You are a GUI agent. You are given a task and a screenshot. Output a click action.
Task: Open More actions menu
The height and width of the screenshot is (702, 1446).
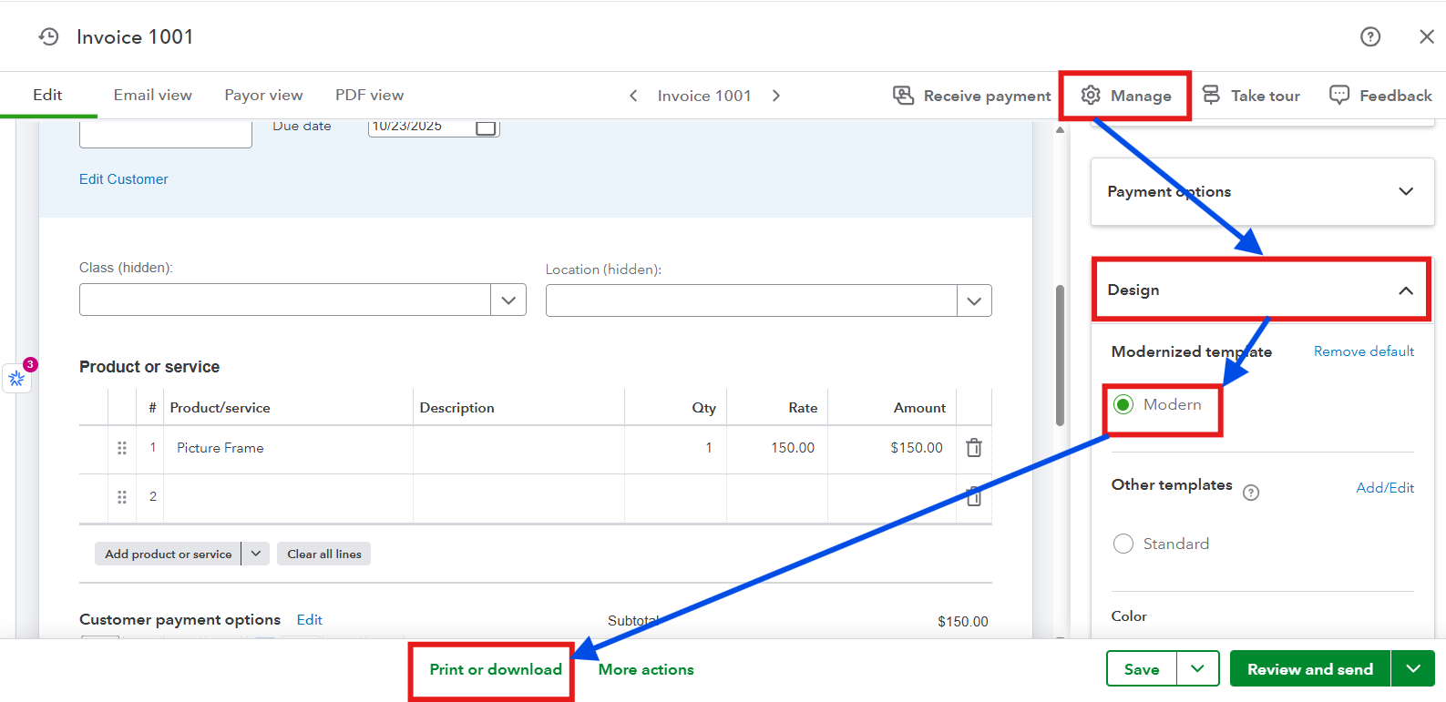646,669
